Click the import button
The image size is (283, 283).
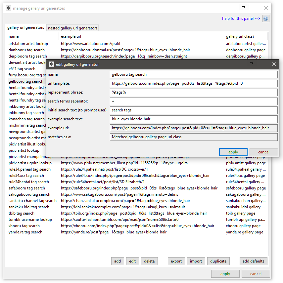click(x=196, y=261)
